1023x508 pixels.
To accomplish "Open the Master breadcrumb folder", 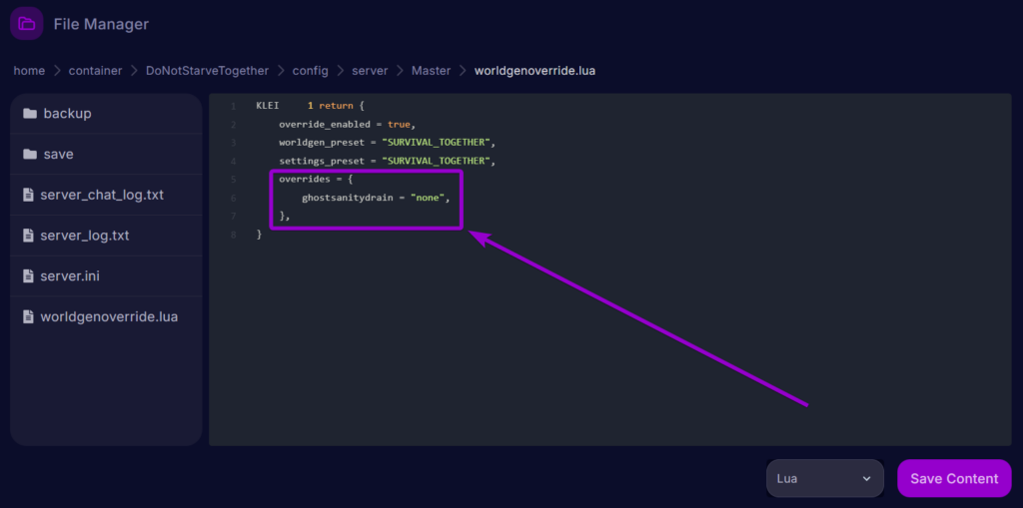I will 432,71.
